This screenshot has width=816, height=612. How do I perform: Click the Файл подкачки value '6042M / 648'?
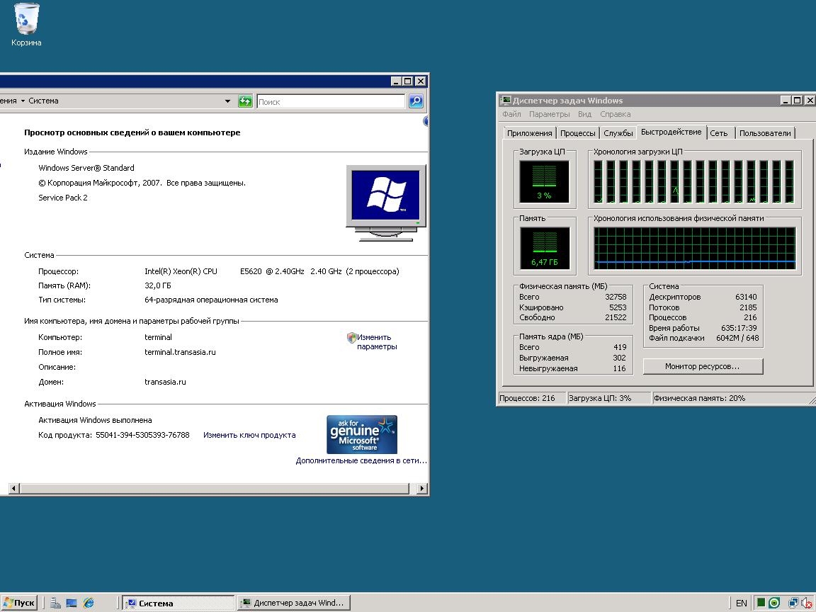tap(737, 339)
